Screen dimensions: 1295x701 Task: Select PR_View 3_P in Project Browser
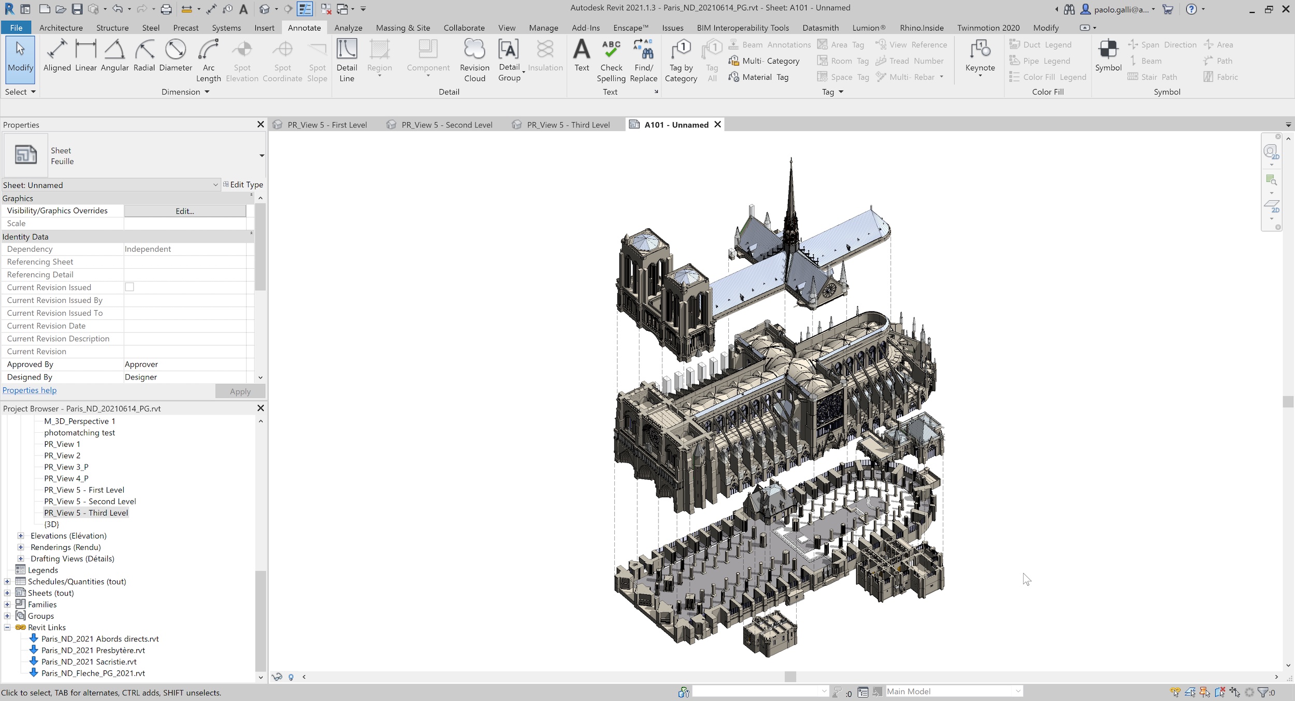coord(66,467)
